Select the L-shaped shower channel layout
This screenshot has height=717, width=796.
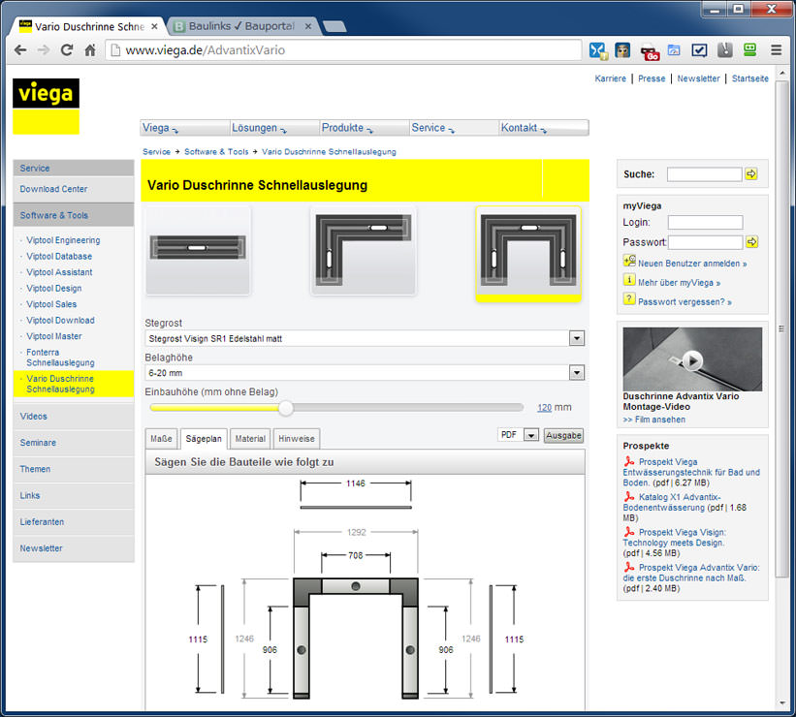point(363,250)
